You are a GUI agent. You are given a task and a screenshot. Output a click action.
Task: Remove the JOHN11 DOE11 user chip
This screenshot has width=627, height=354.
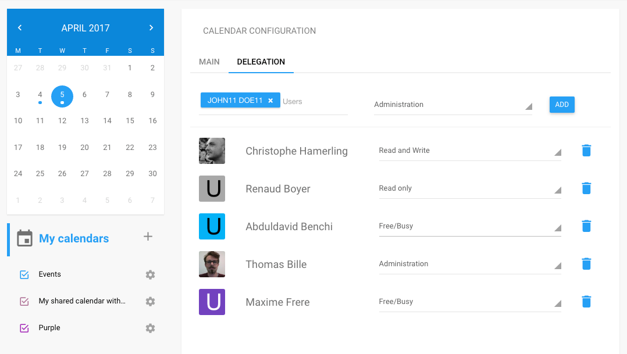click(270, 101)
